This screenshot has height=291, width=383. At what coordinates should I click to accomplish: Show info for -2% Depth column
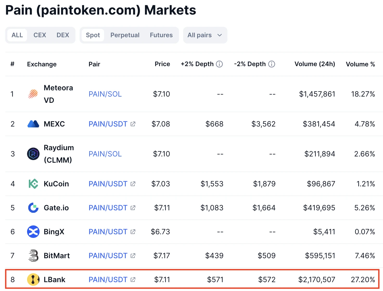[272, 64]
